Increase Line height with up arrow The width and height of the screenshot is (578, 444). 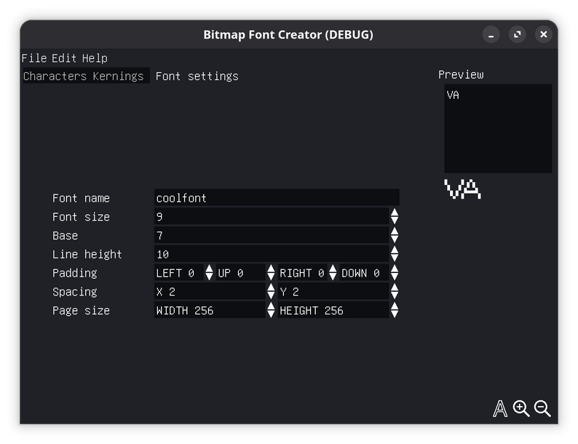point(395,250)
